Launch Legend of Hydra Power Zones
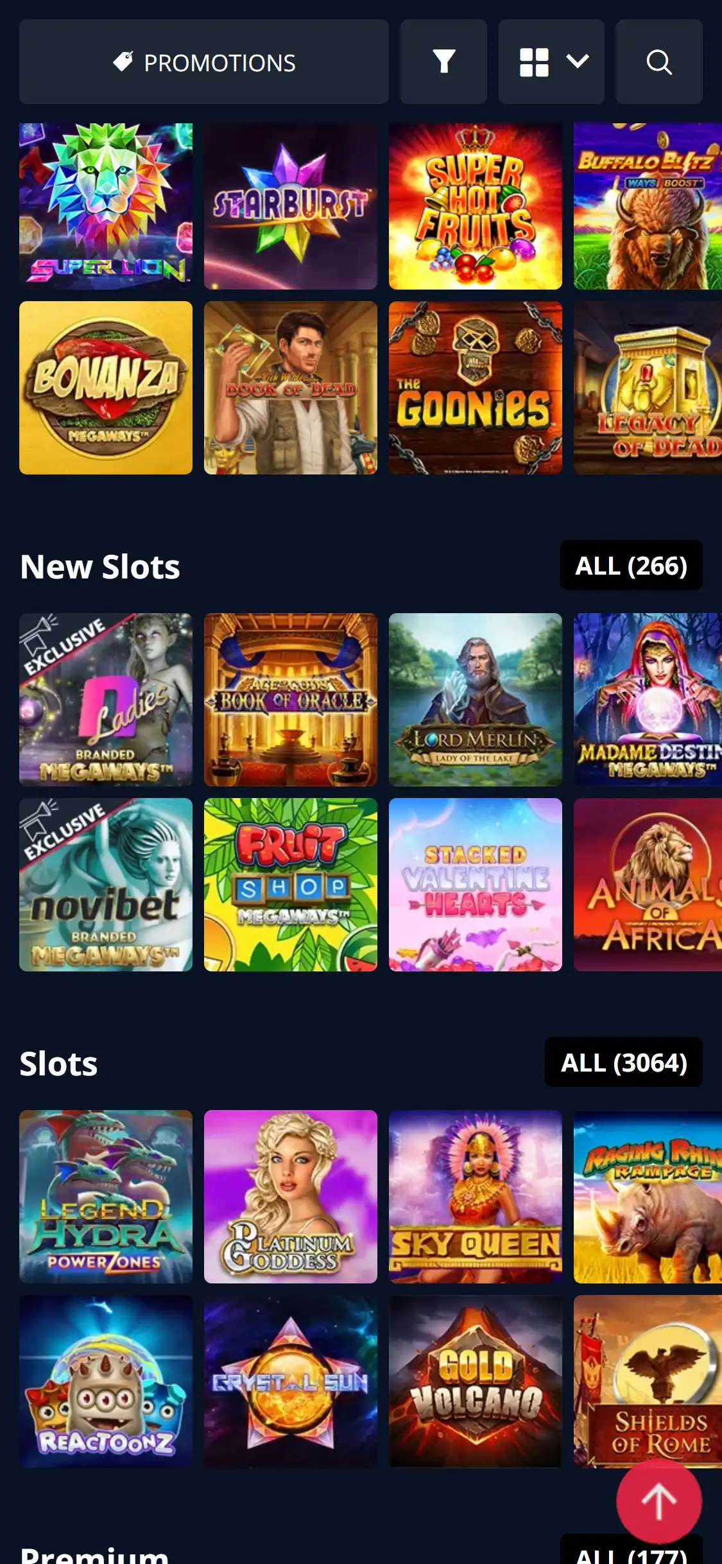 (x=106, y=1197)
